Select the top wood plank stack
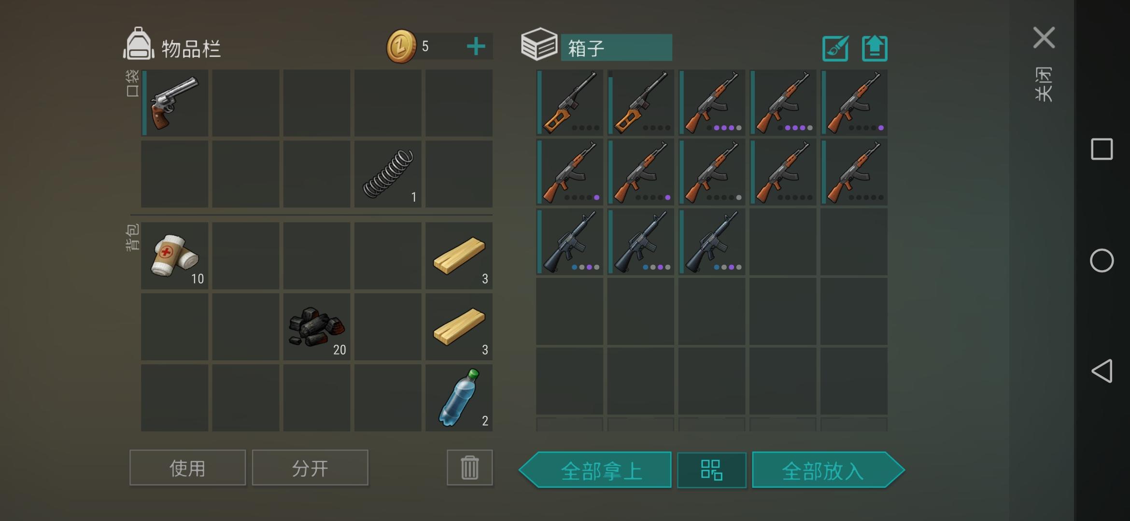The height and width of the screenshot is (521, 1130). point(459,256)
